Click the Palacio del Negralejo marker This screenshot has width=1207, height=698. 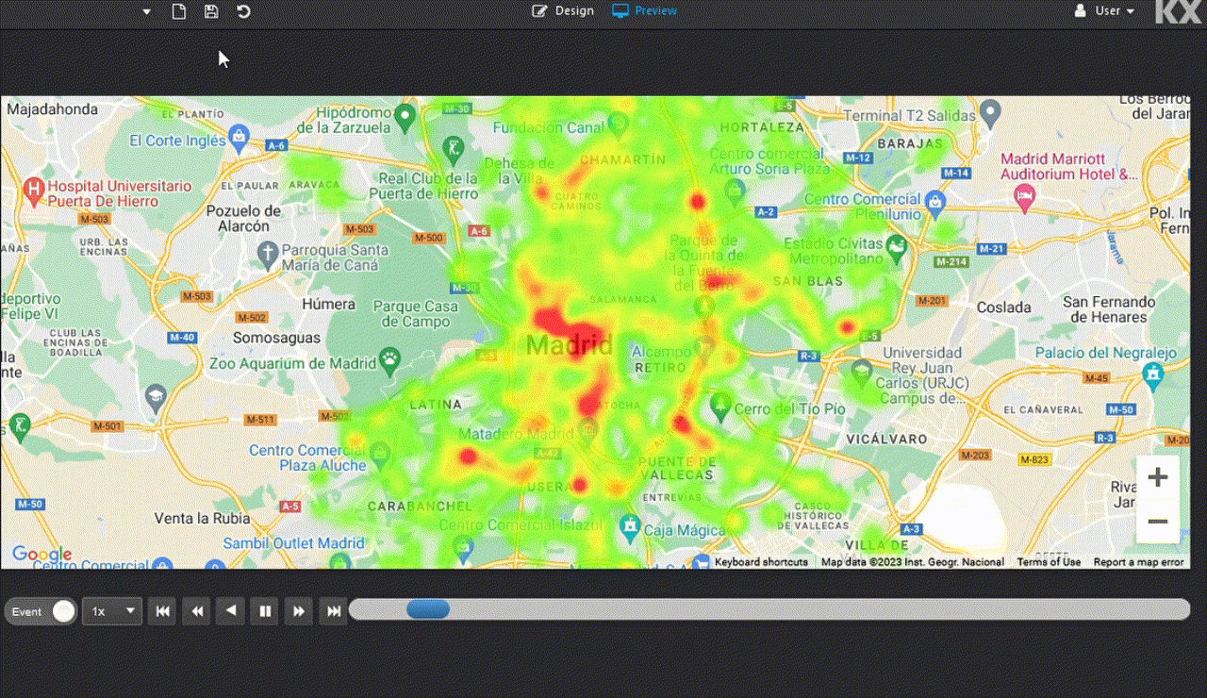(1151, 375)
